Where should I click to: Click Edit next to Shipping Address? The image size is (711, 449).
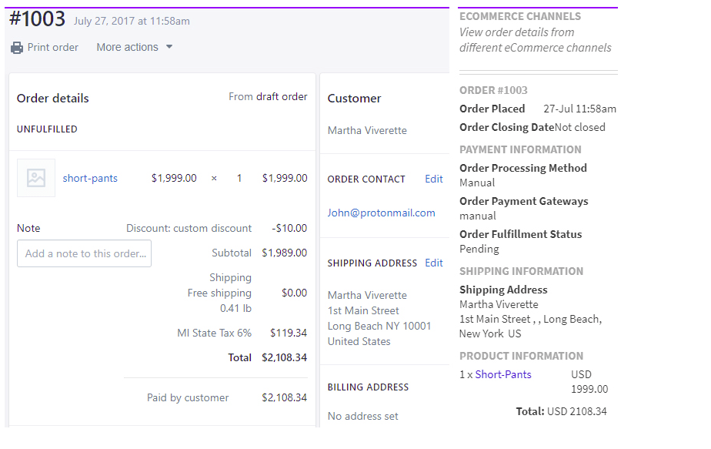(433, 263)
